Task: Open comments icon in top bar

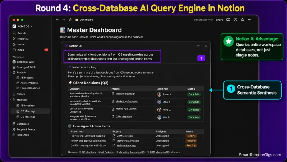Action: [x=228, y=20]
